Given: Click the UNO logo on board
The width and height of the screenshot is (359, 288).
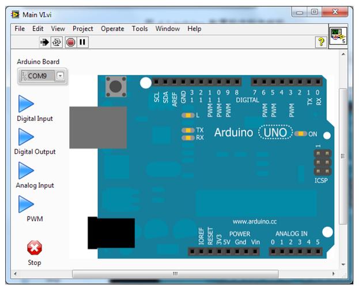Looking at the screenshot, I should point(275,132).
